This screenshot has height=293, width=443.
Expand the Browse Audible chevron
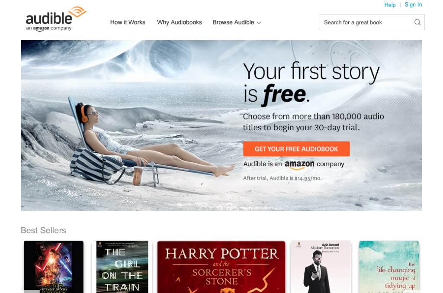[259, 23]
